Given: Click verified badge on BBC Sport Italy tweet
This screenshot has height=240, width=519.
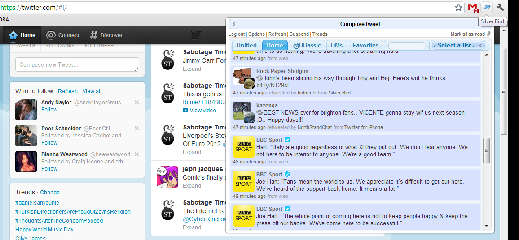Looking at the screenshot, I should (287, 140).
